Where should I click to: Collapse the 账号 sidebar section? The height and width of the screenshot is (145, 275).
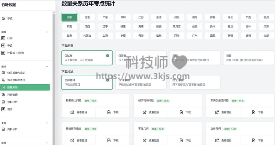(x=47, y=143)
